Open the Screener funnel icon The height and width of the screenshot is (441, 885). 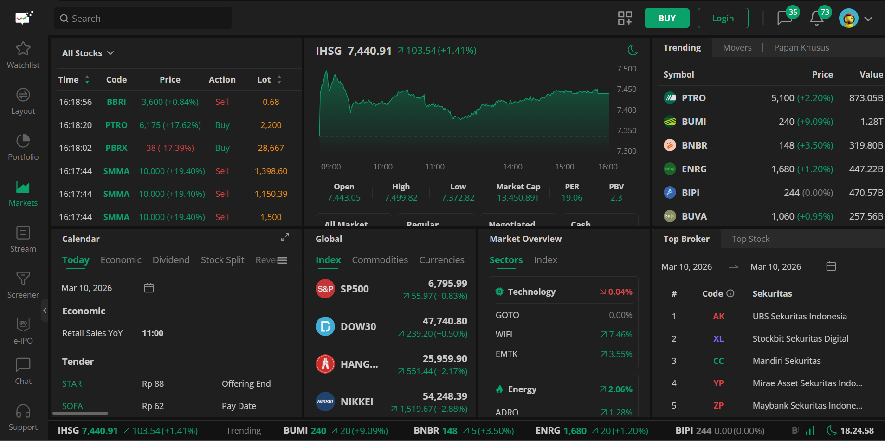(x=23, y=279)
